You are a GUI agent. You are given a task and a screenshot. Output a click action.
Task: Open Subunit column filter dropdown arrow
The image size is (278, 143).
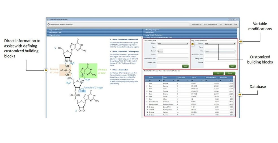[160, 81]
